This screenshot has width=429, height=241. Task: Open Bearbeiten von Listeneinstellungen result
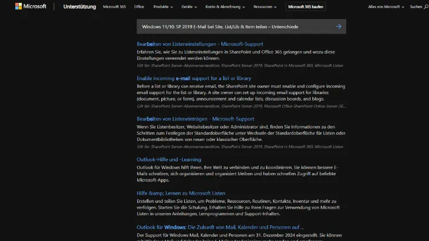(x=200, y=44)
